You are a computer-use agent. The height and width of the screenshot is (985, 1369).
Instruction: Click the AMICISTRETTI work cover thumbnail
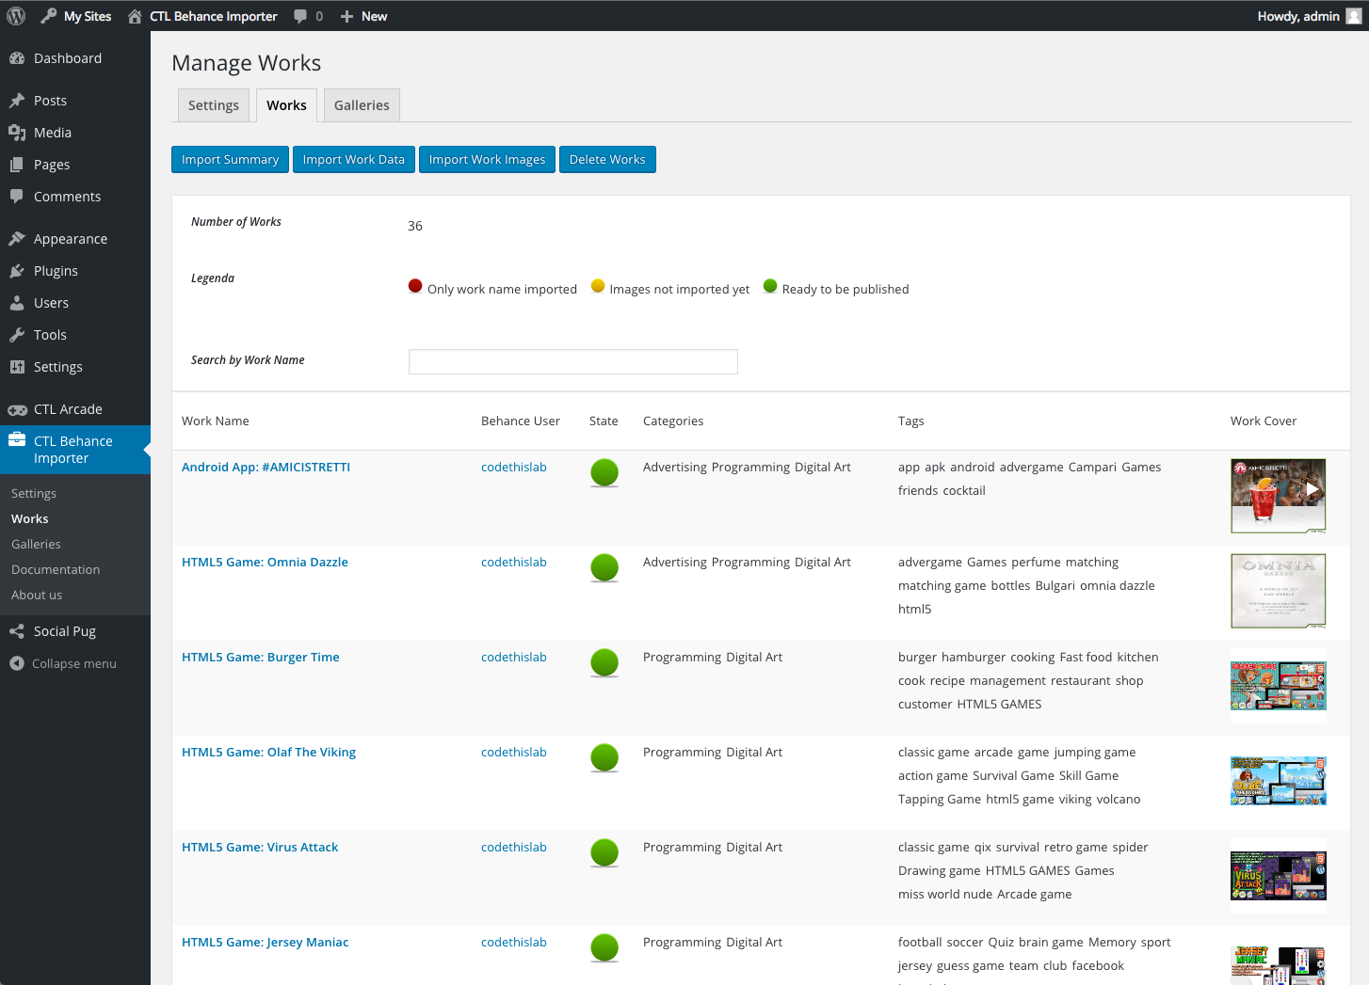click(1278, 495)
